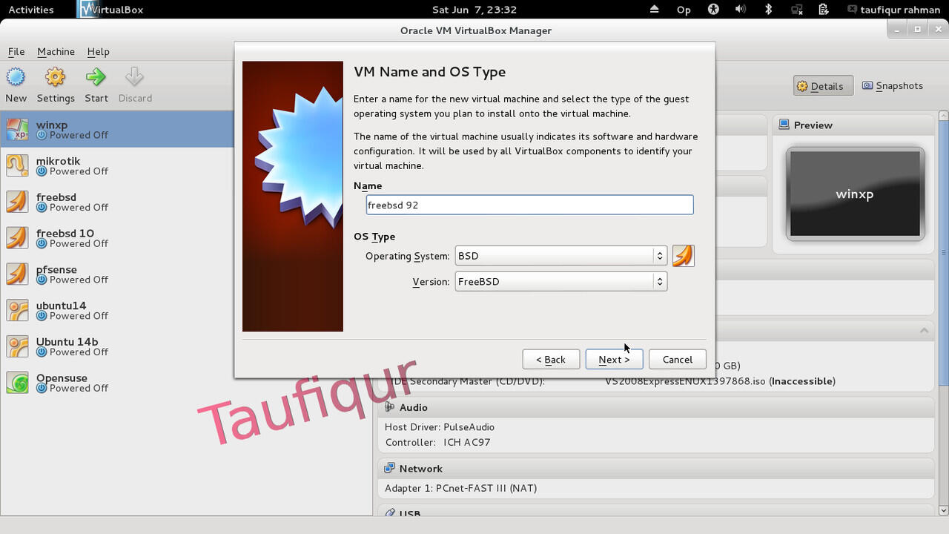Screen dimensions: 949x534
Task: Open the Machine menu
Action: [56, 52]
